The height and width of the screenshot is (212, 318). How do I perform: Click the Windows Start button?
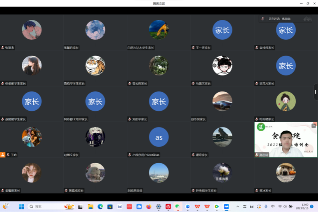tap(21, 207)
